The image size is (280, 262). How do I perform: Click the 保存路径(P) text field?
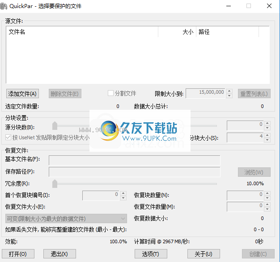135,172
